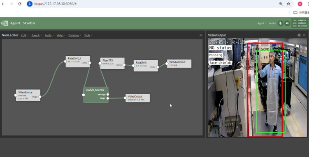Open the Tools menu in Node Editor
Image resolution: width=309 pixels, height=157 pixels.
88,35
